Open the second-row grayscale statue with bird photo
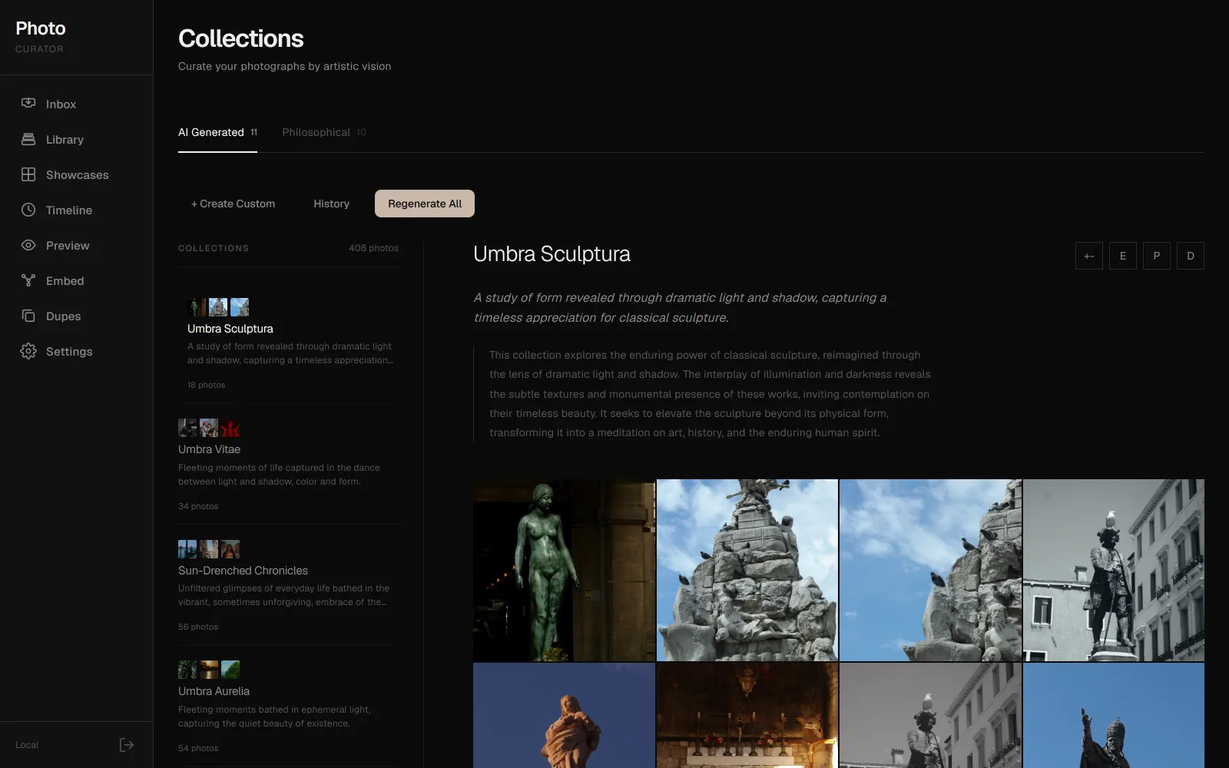Image resolution: width=1229 pixels, height=768 pixels. pos(930,715)
